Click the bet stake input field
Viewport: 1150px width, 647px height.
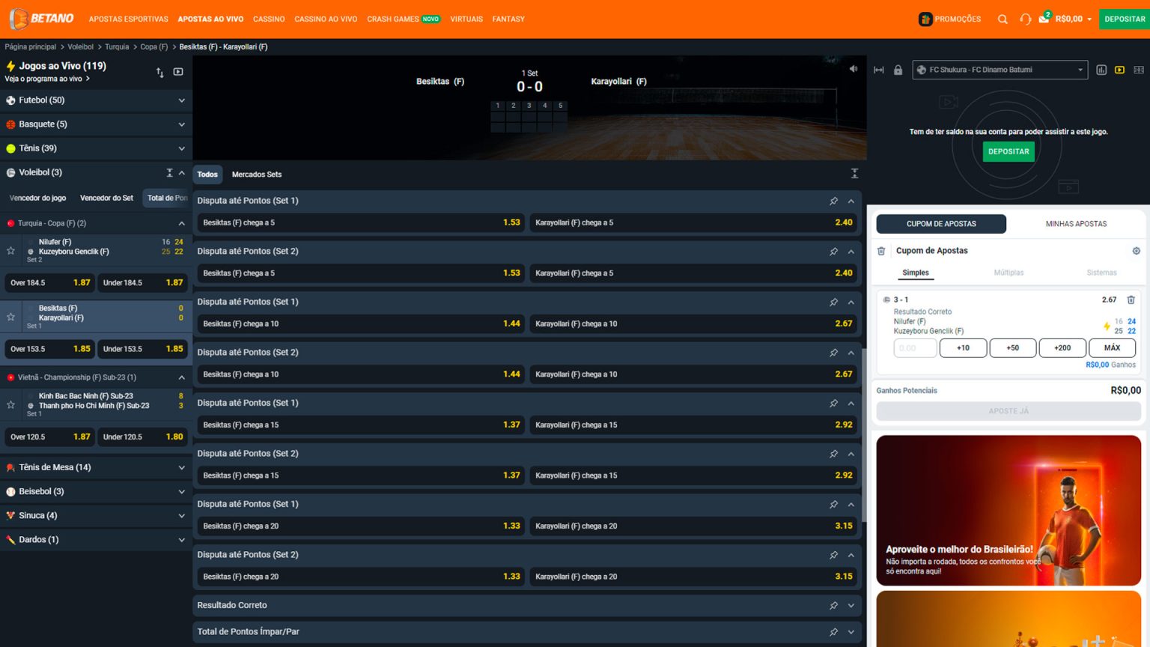tap(915, 347)
